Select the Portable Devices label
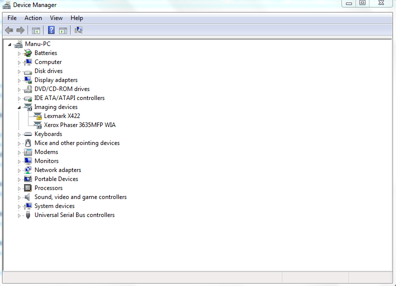The height and width of the screenshot is (286, 396). click(x=56, y=179)
